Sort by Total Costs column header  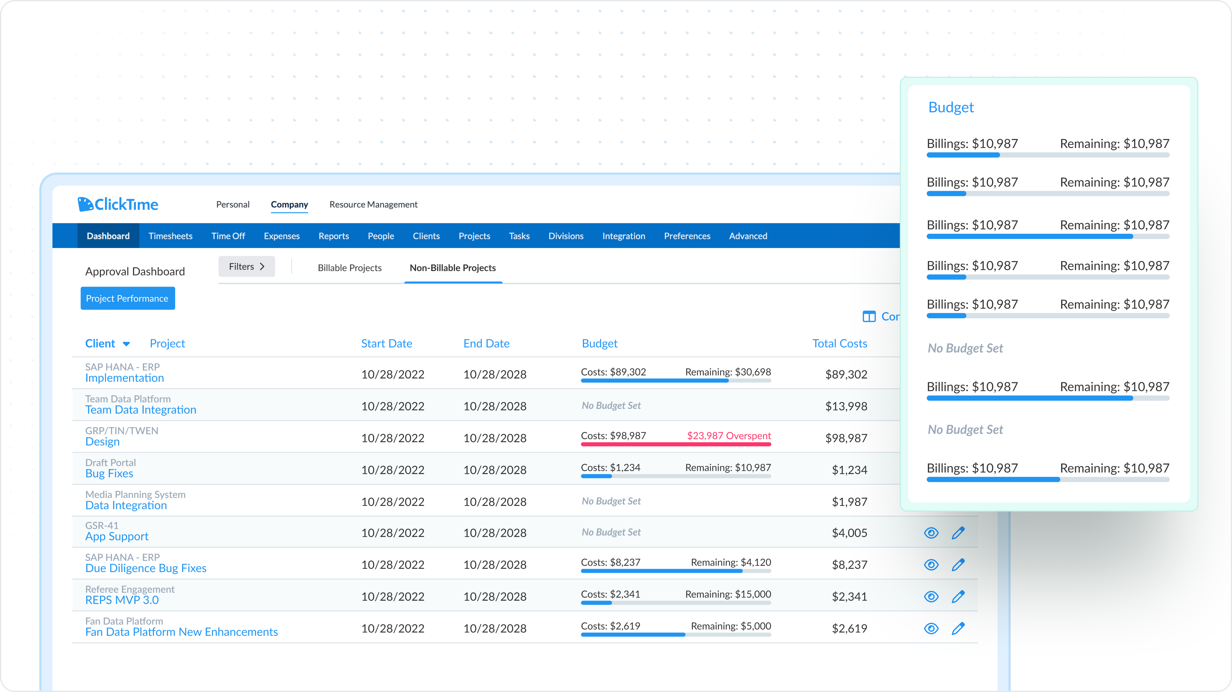click(839, 343)
